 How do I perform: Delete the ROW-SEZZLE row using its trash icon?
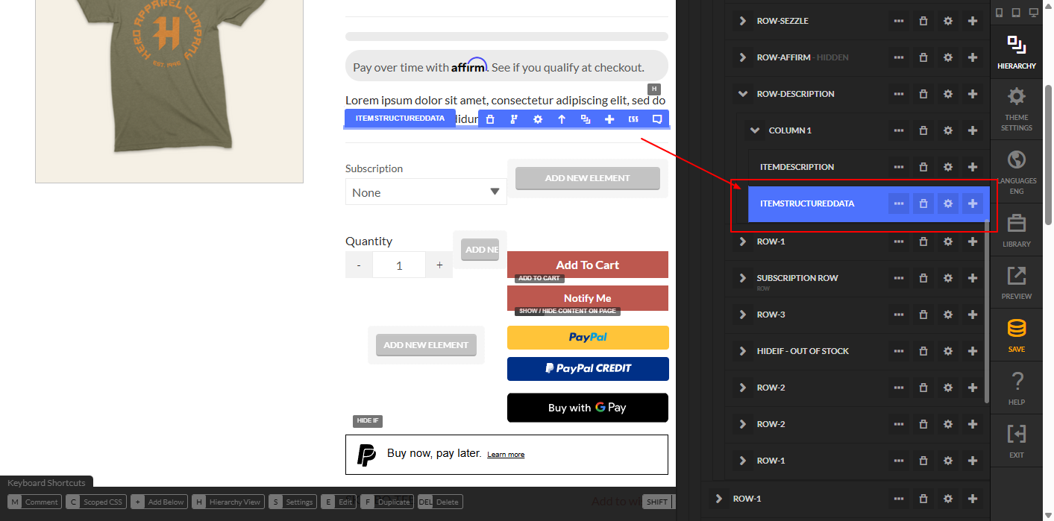[923, 21]
